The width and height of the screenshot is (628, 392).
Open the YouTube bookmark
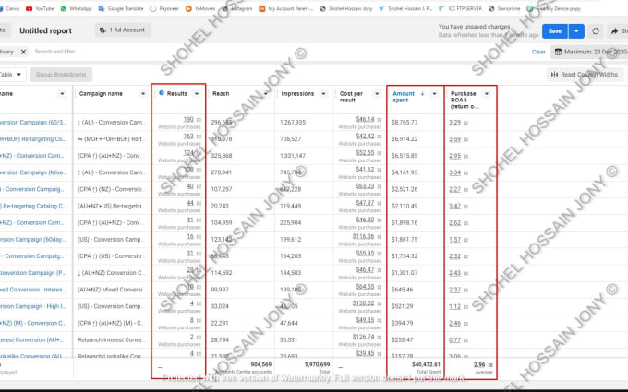(x=40, y=8)
